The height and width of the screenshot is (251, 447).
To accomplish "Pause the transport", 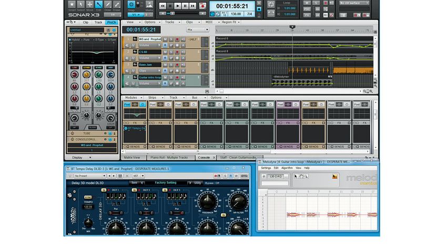I will pyautogui.click(x=185, y=6).
